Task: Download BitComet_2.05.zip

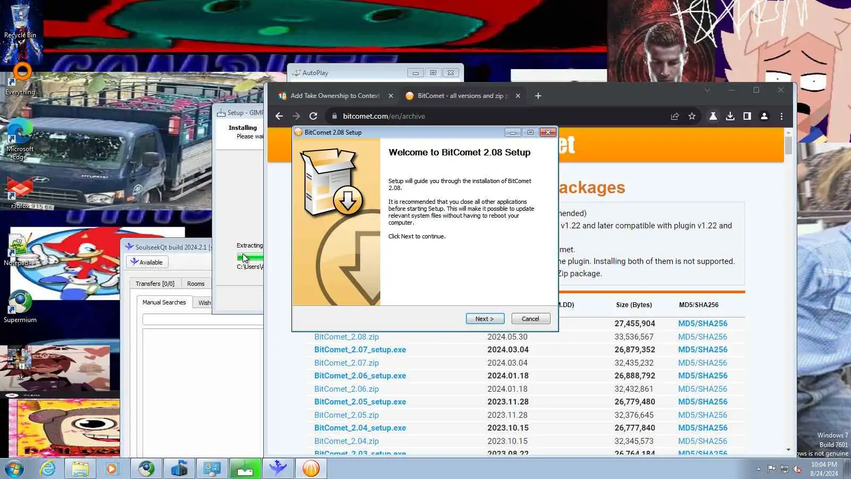Action: pyautogui.click(x=347, y=415)
